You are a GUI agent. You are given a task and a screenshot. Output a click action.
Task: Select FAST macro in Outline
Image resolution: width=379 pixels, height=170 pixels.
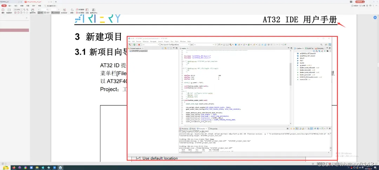(302, 61)
